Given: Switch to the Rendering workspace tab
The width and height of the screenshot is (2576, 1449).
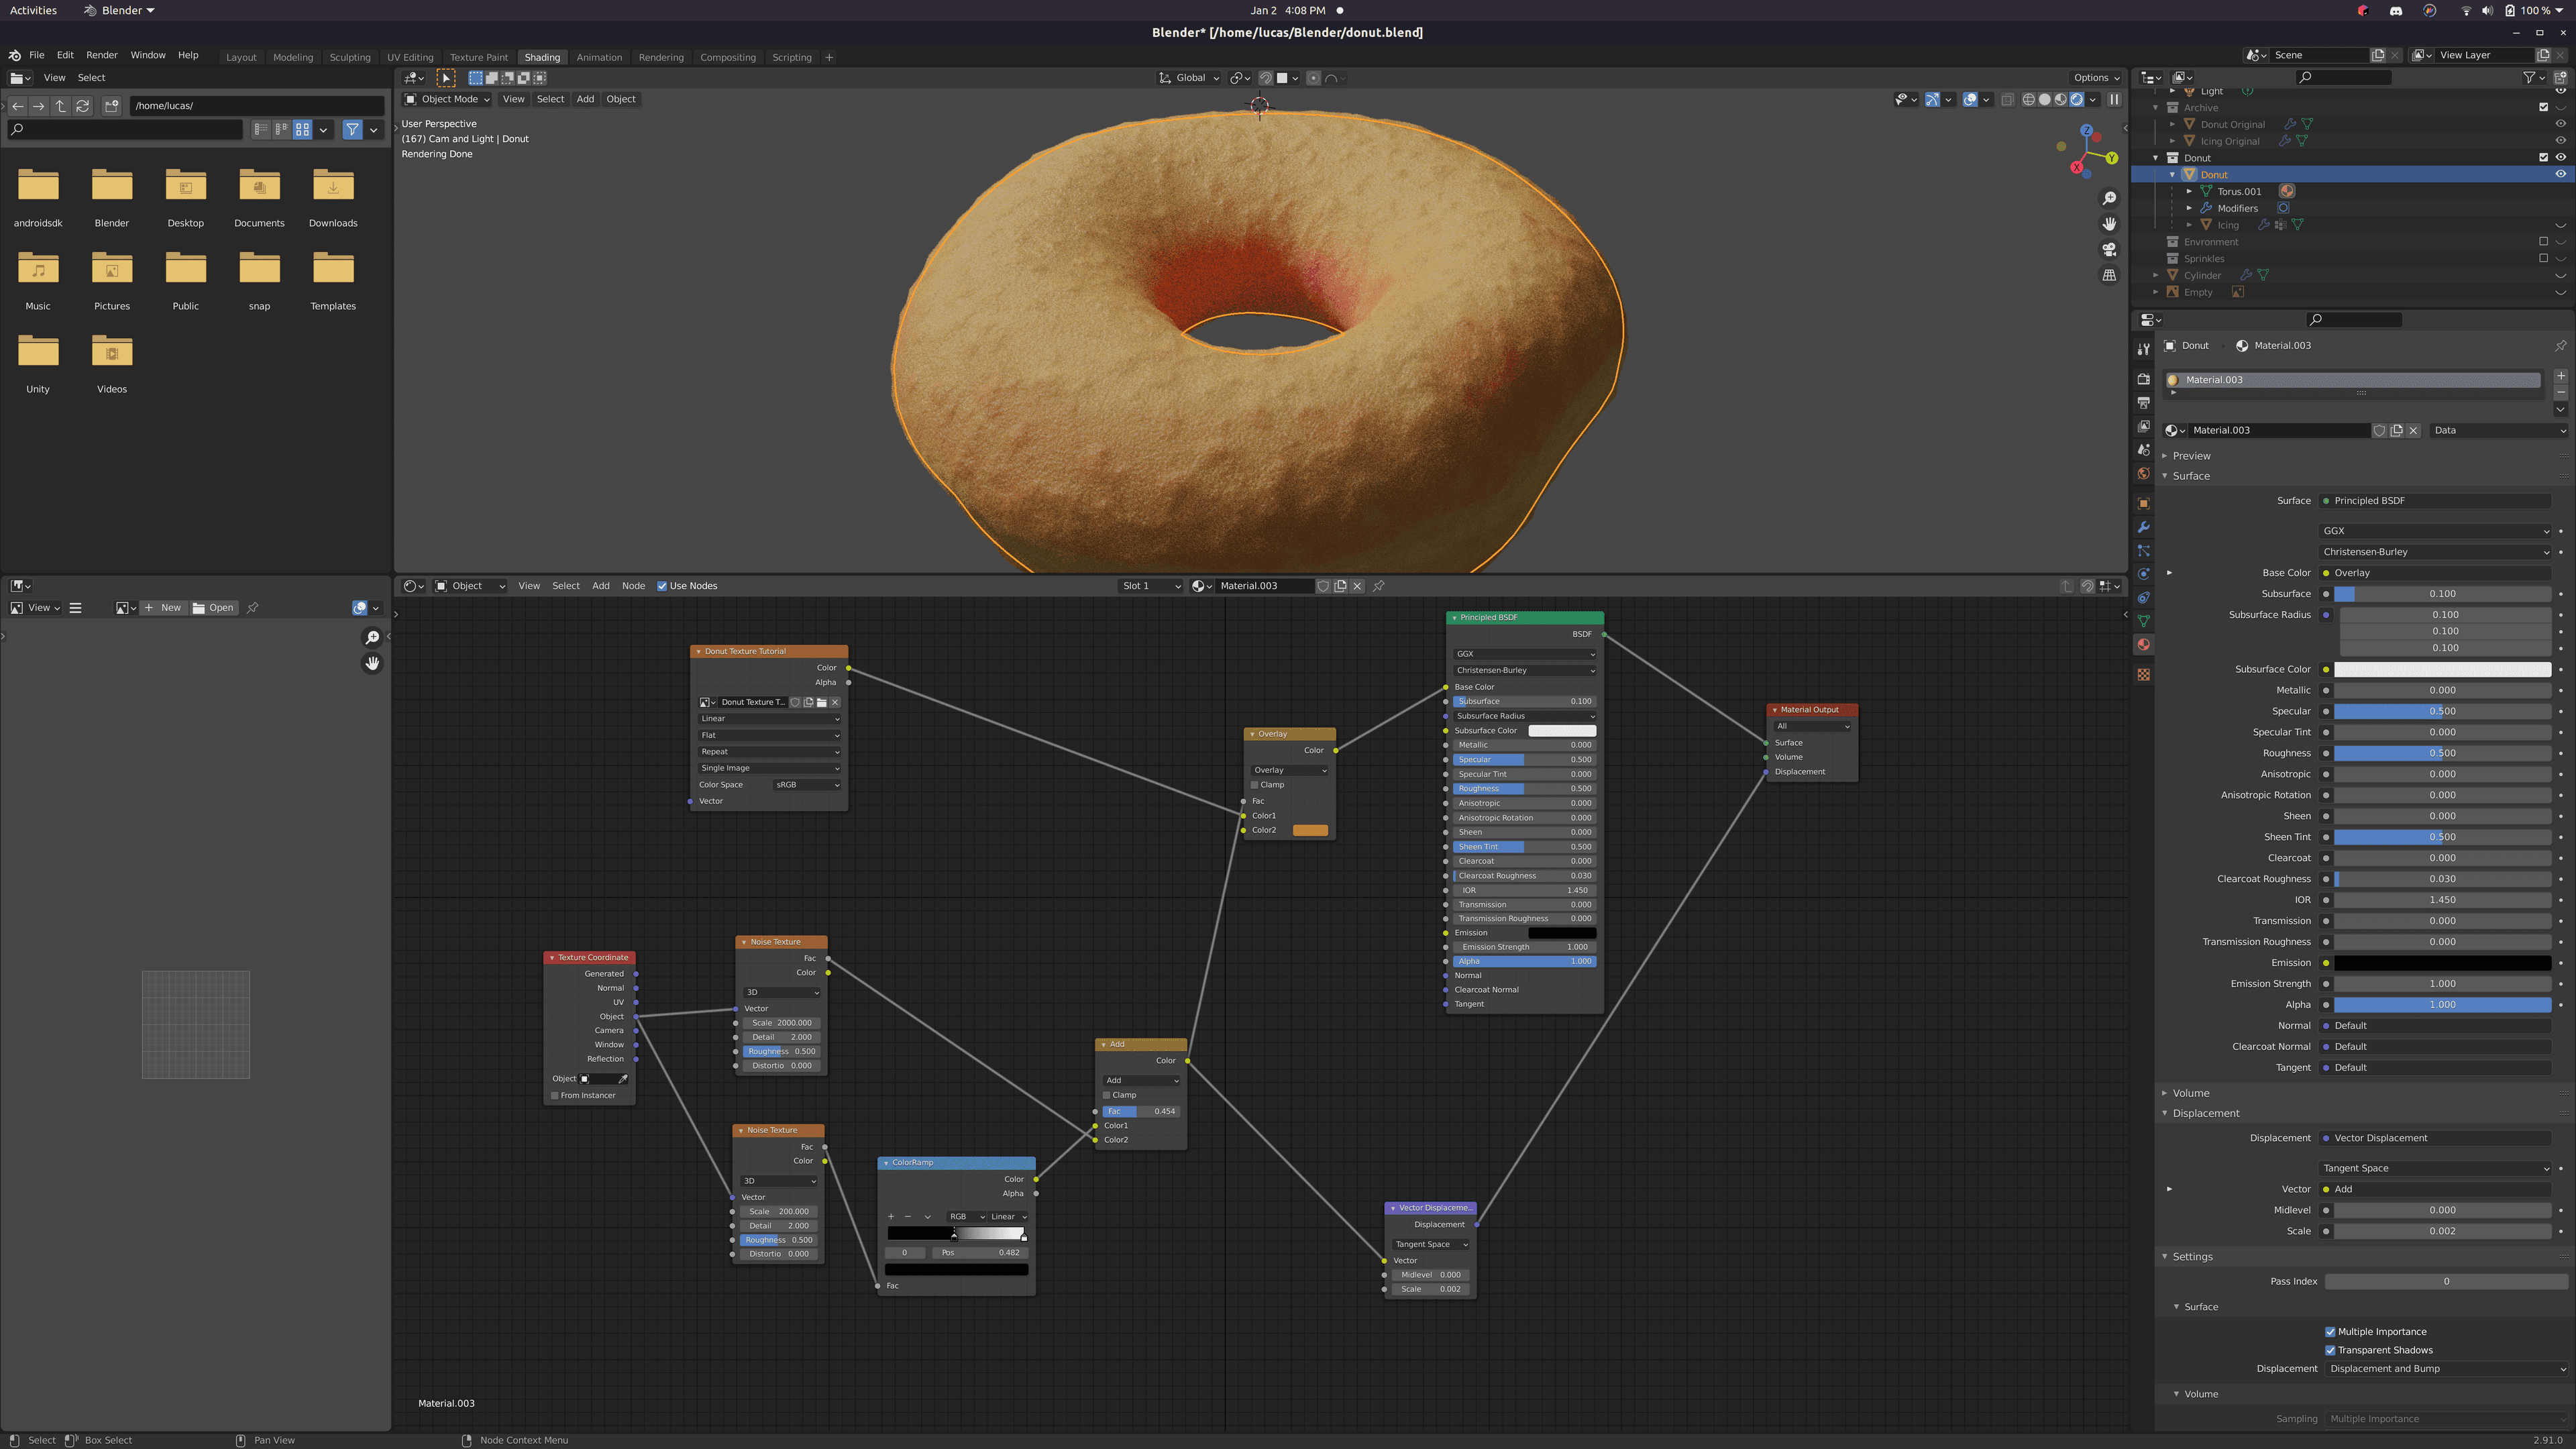Looking at the screenshot, I should pyautogui.click(x=661, y=57).
